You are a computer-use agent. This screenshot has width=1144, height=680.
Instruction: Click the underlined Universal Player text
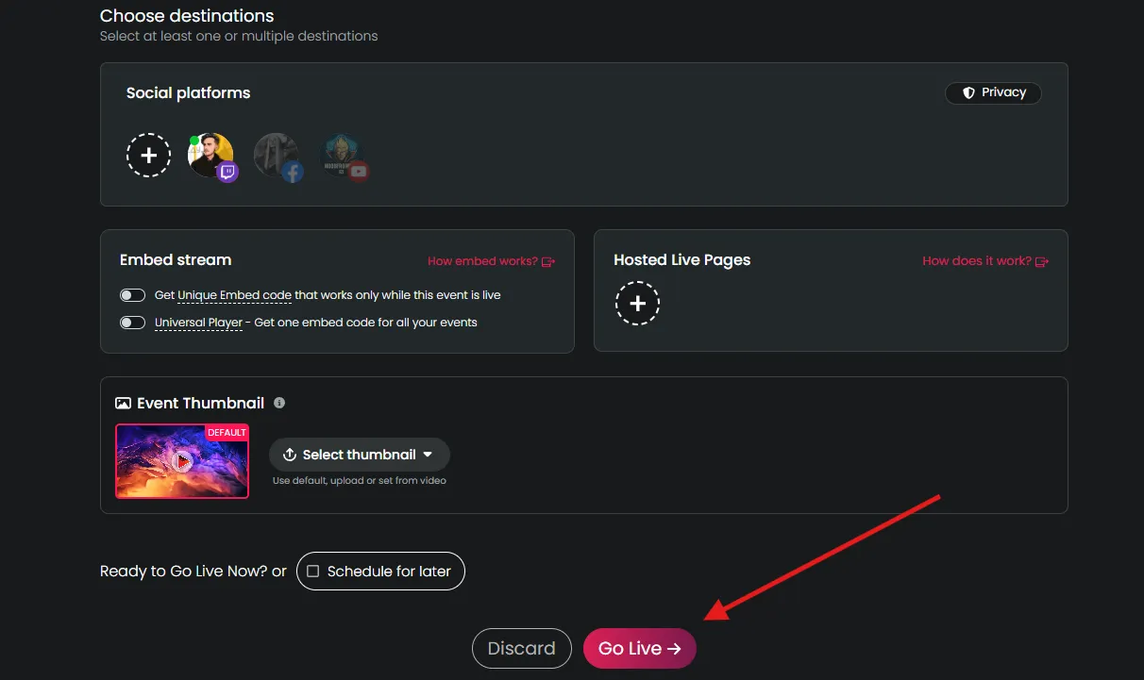[x=198, y=323]
